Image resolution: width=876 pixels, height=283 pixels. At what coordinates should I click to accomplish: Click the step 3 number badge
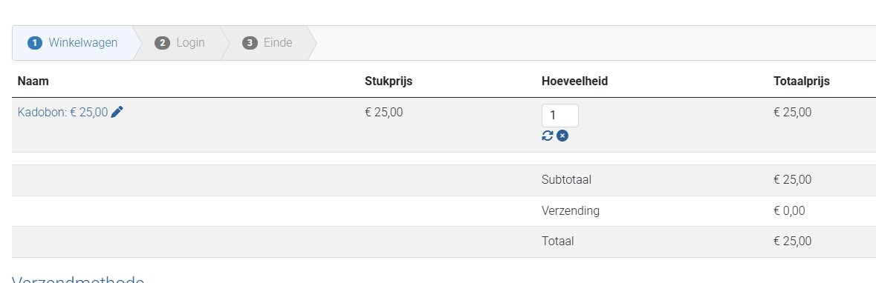[250, 43]
